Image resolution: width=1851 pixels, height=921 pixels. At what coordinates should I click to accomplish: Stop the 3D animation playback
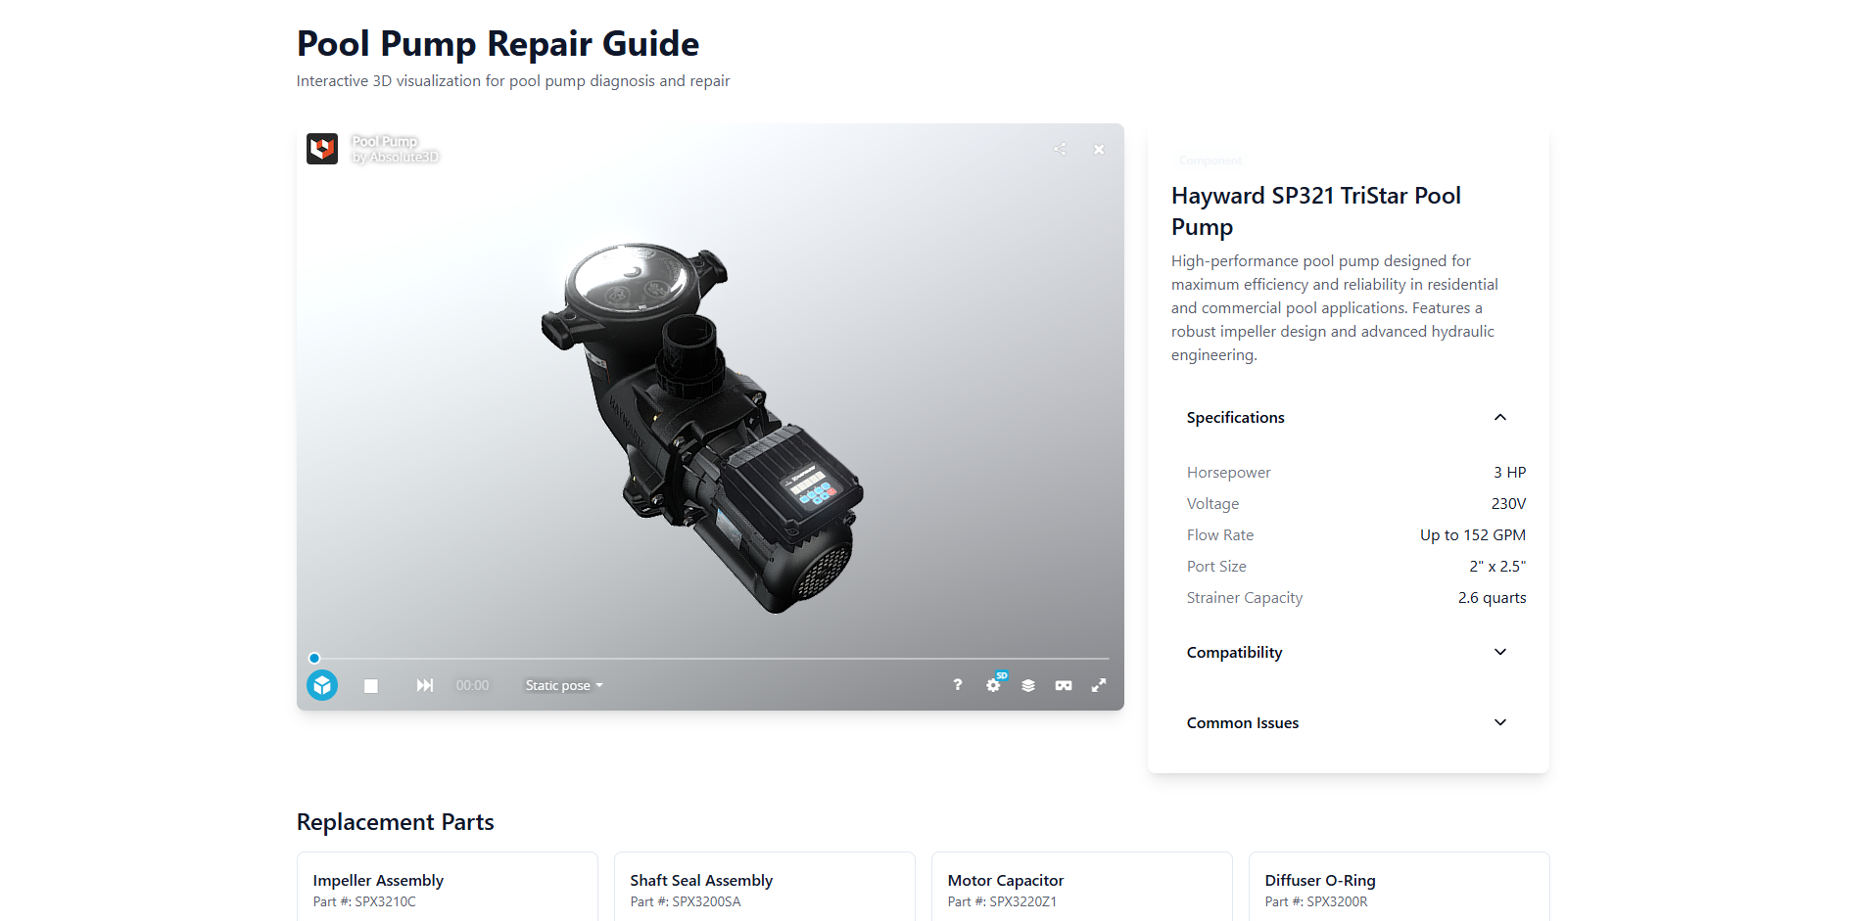pyautogui.click(x=371, y=686)
